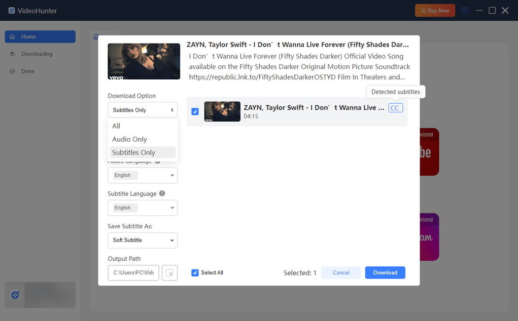Click Cancel in the download dialog

point(341,272)
